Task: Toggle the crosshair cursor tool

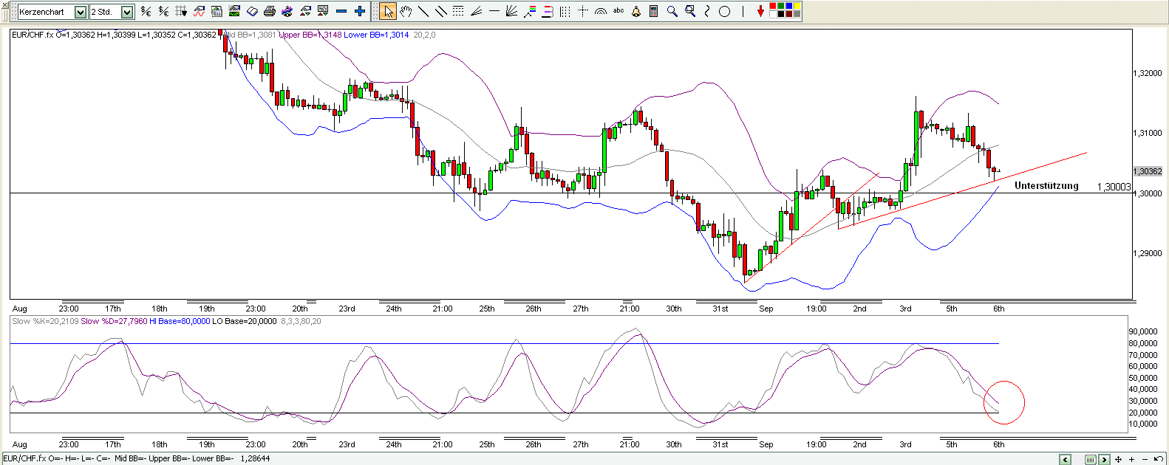Action: (583, 11)
